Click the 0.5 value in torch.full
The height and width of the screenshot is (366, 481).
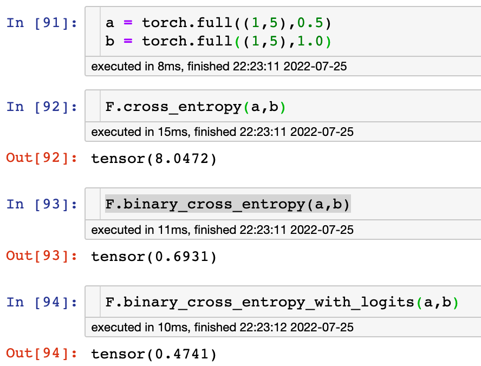pos(311,23)
